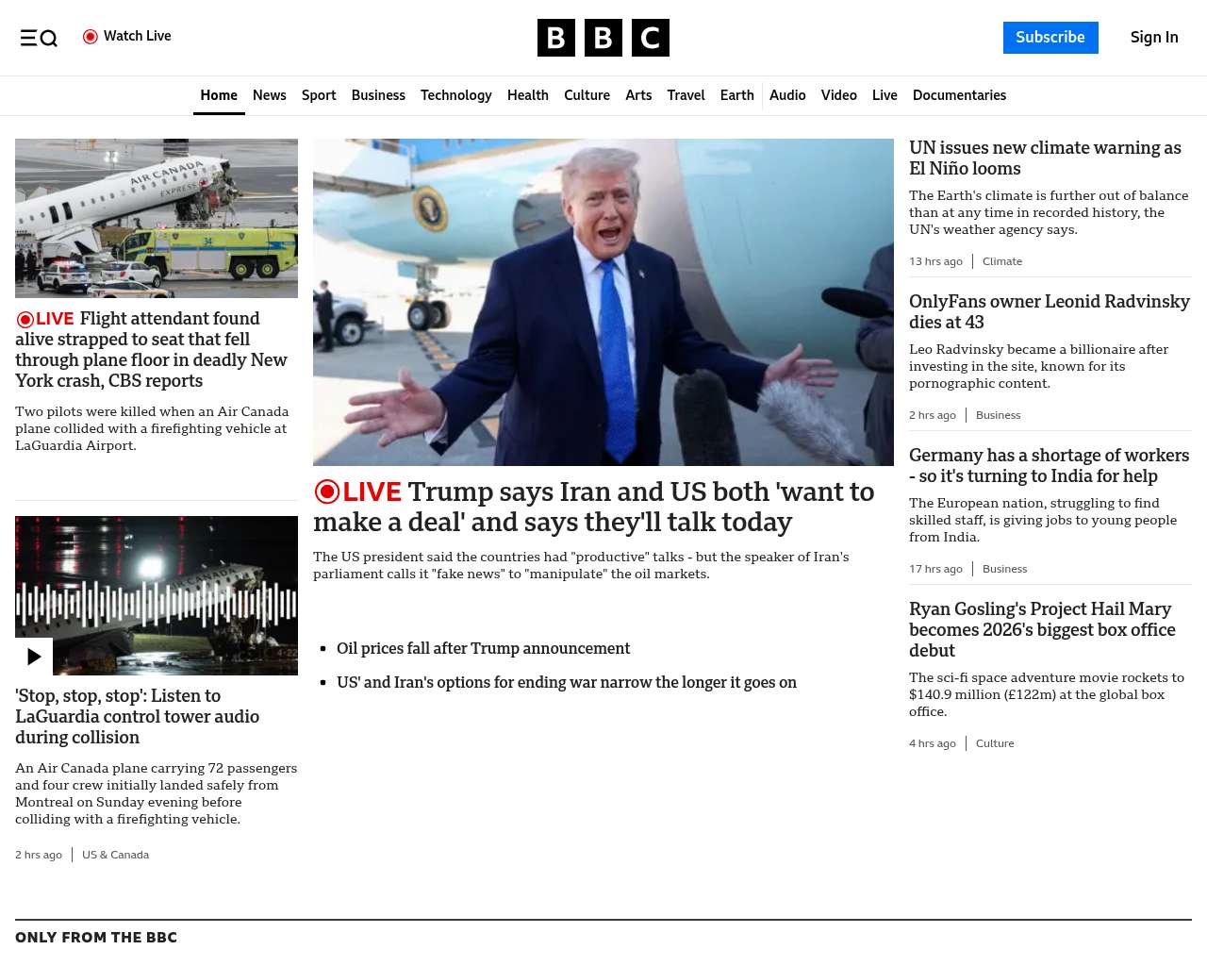Go to the News section
The height and width of the screenshot is (966, 1207).
click(x=270, y=95)
